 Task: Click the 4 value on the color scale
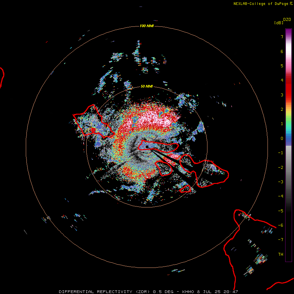pos(282,80)
